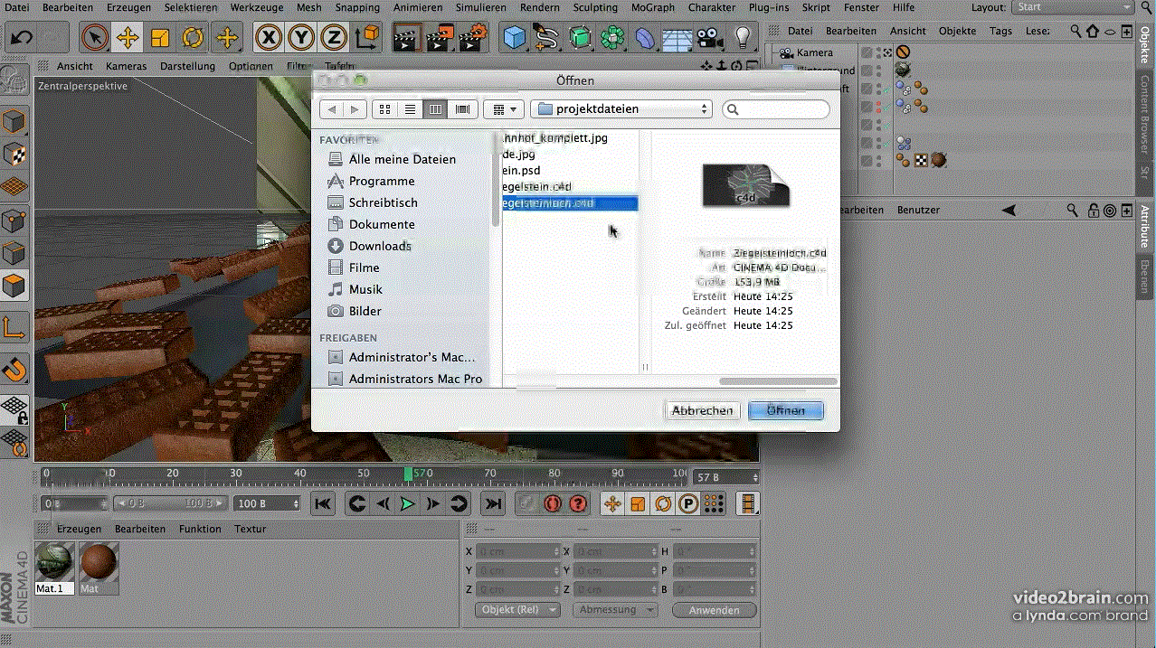This screenshot has width=1156, height=648.
Task: Open Erzeugen menu in material manager
Action: click(79, 529)
